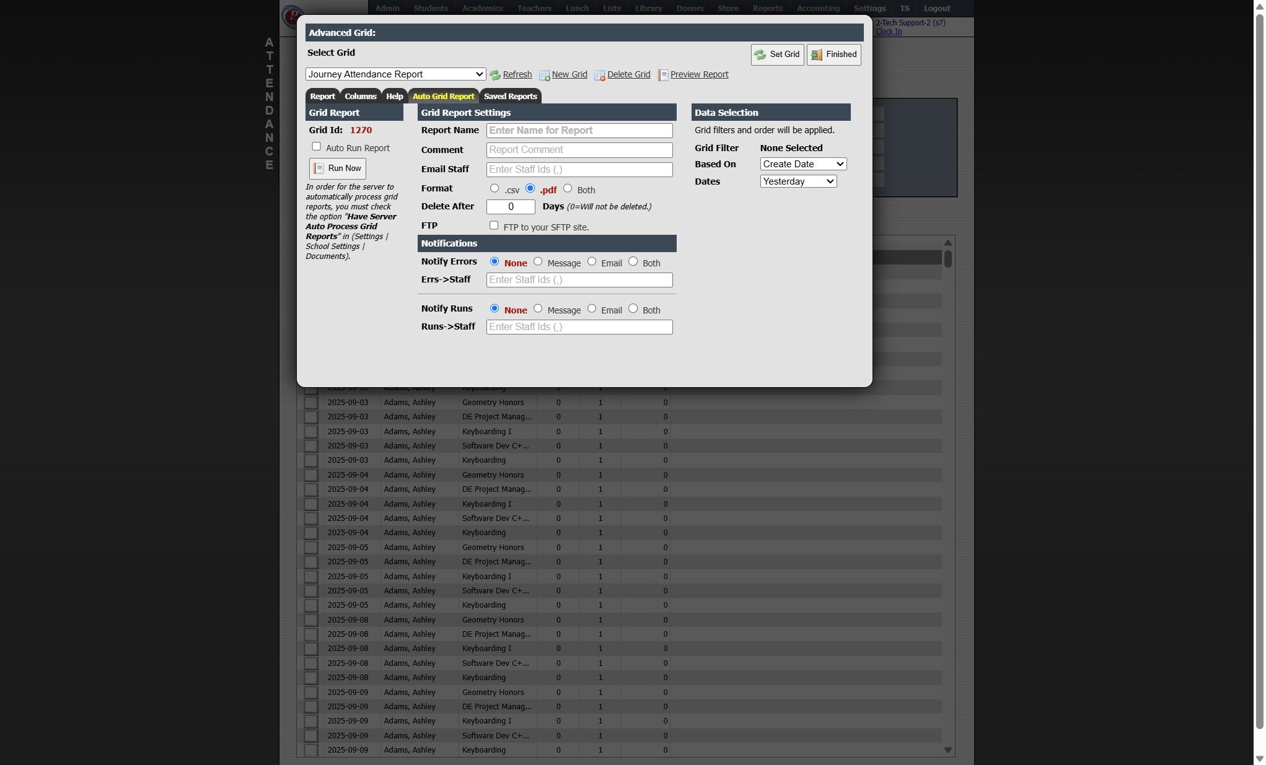Switch to the Saved Reports tab
Screen dimensions: 1266x765
pos(510,96)
